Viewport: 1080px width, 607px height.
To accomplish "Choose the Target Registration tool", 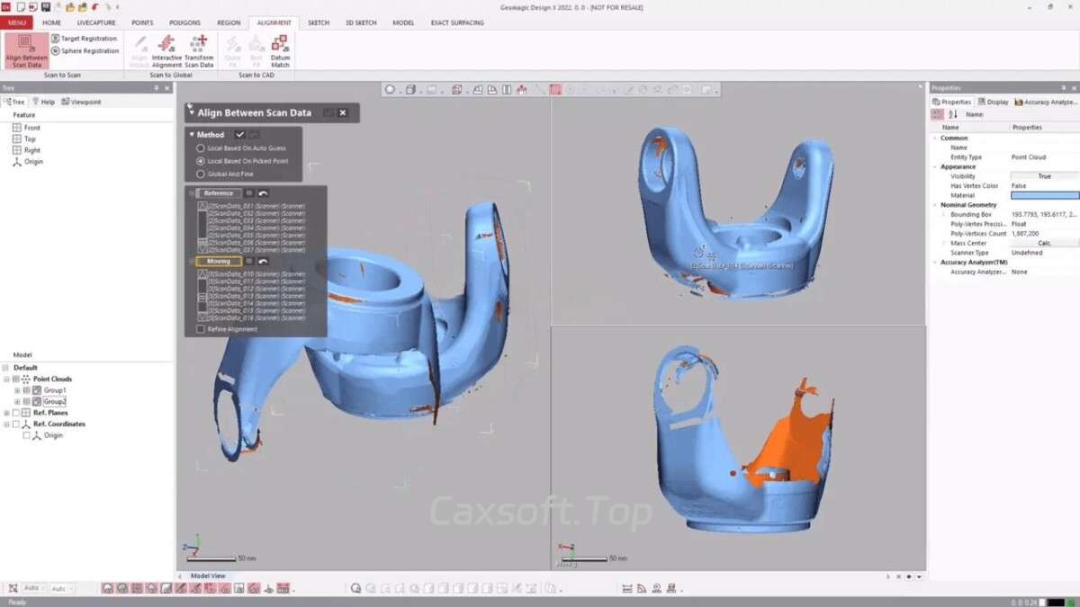I will (x=84, y=39).
